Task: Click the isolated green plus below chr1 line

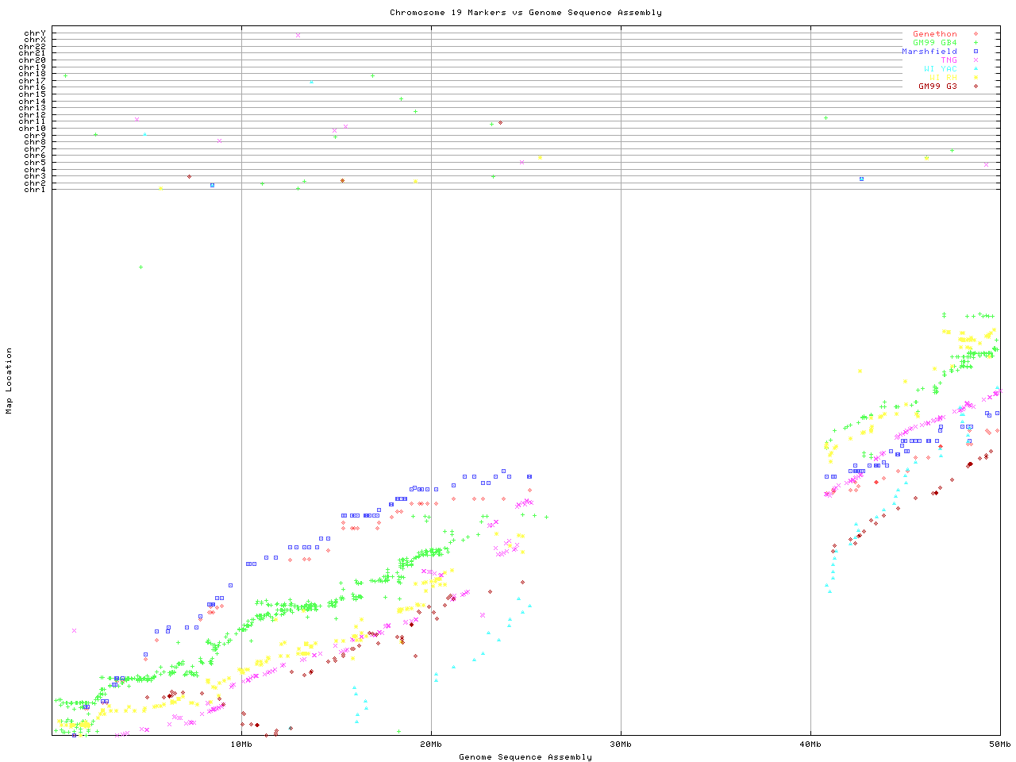Action: (x=140, y=267)
